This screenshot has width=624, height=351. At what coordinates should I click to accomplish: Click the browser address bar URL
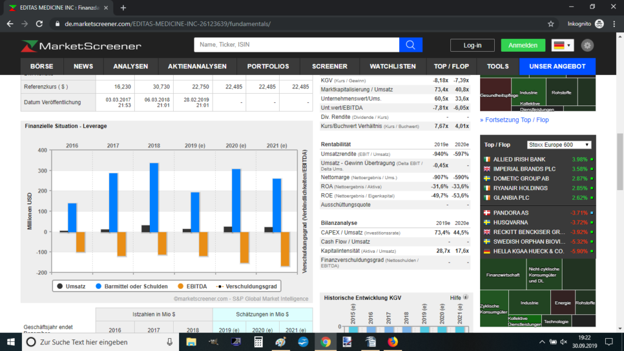(168, 24)
